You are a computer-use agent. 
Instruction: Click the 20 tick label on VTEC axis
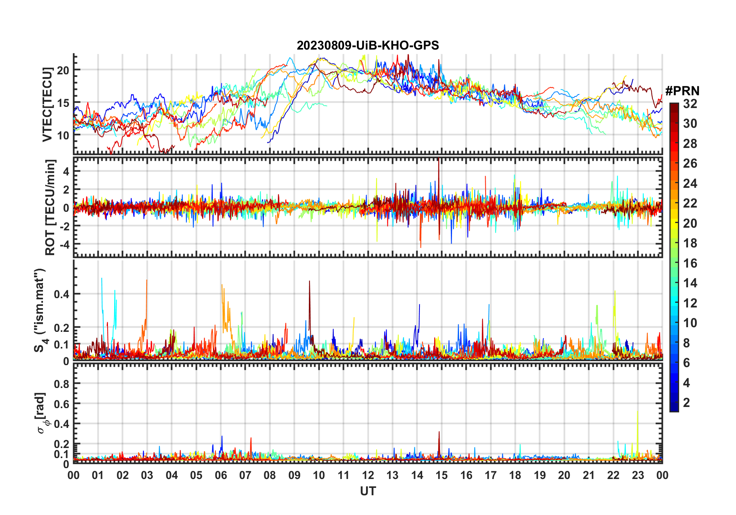[63, 70]
